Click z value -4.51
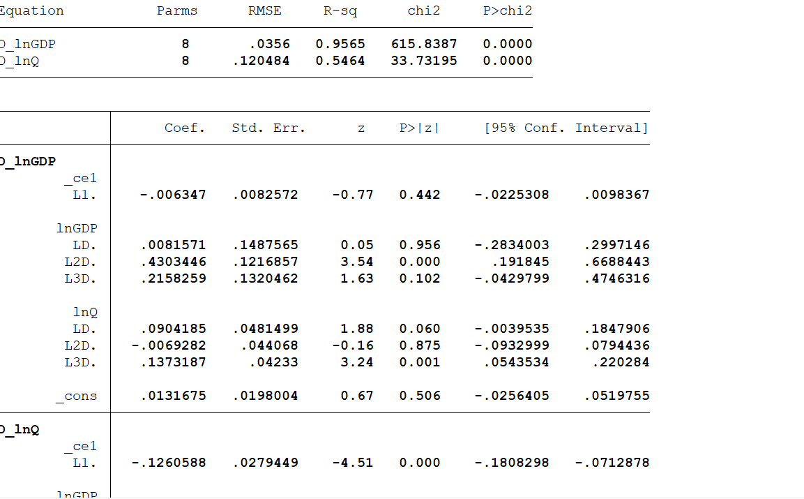Viewport: 804px width, 499px height. pos(353,463)
